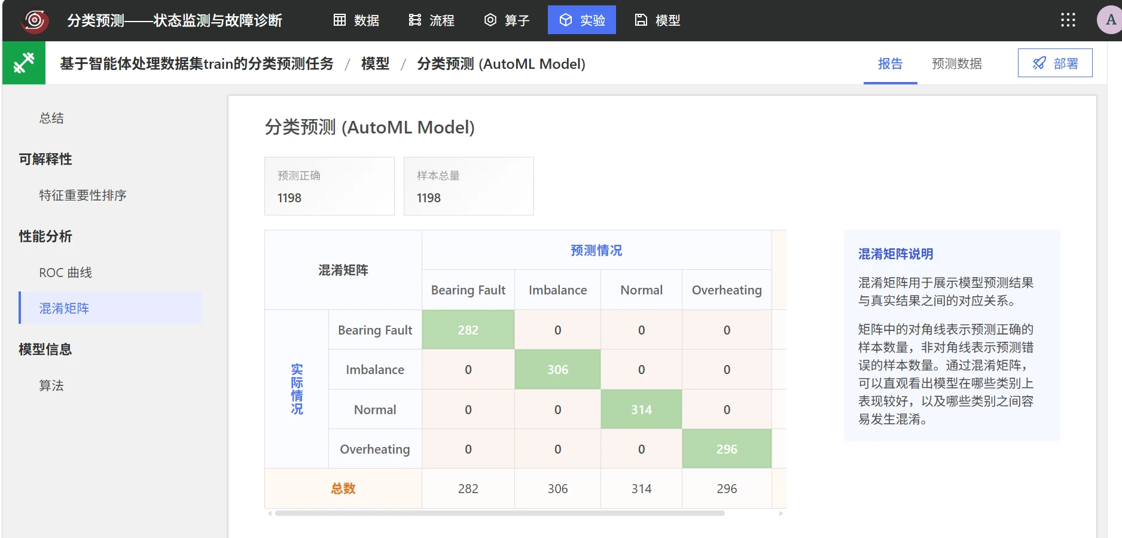Image resolution: width=1122 pixels, height=538 pixels.
Task: Switch to the 报告 tab
Action: [x=890, y=63]
